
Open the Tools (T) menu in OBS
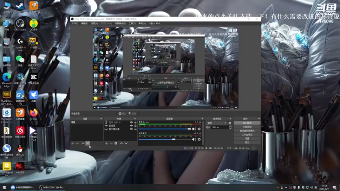132,23
